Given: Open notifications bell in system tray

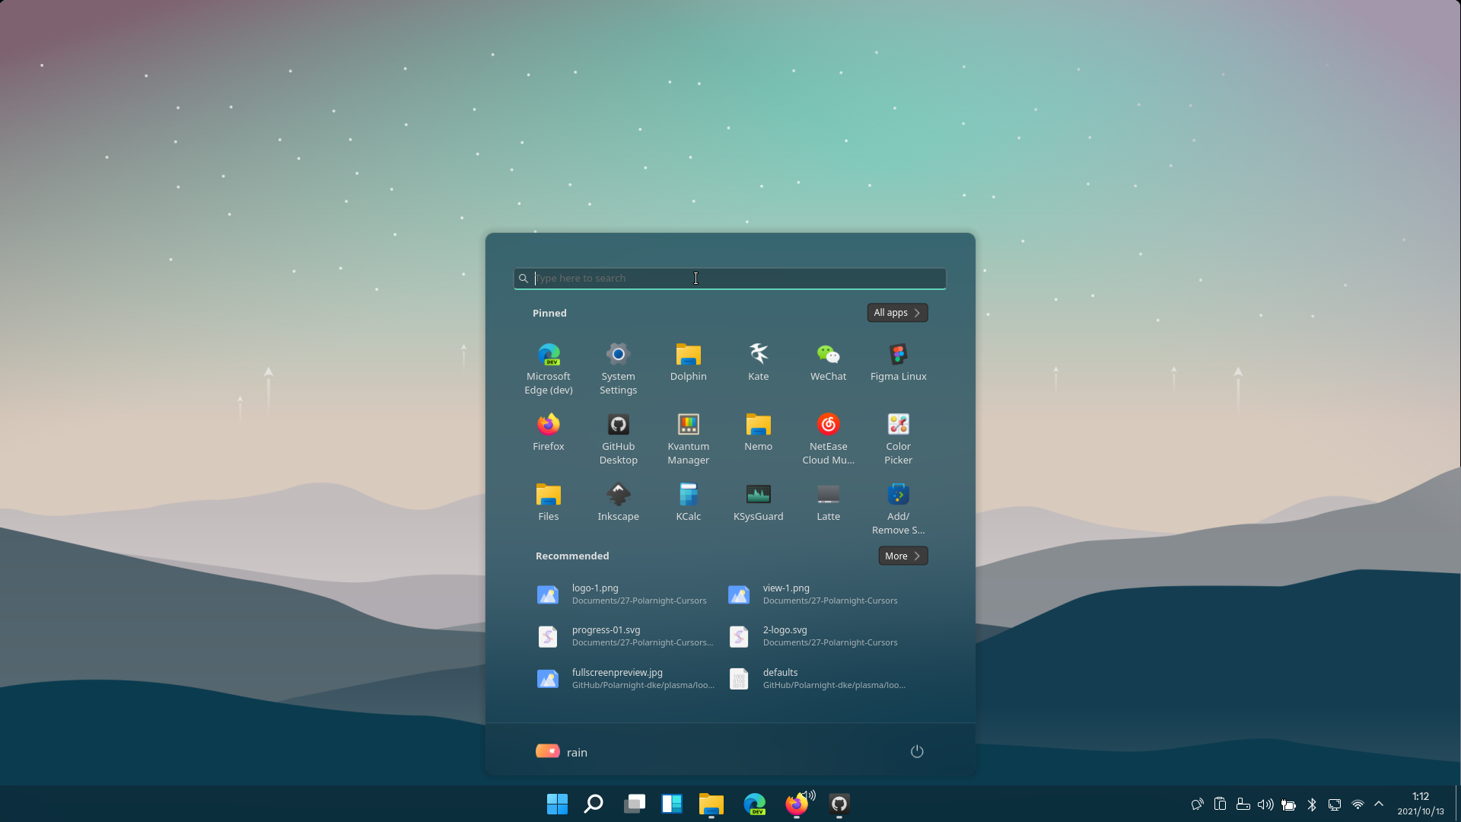Looking at the screenshot, I should tap(1197, 804).
